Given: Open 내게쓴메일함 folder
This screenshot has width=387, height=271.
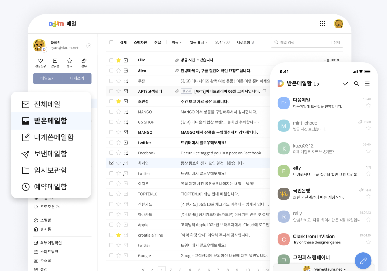Looking at the screenshot, I should tap(51, 137).
